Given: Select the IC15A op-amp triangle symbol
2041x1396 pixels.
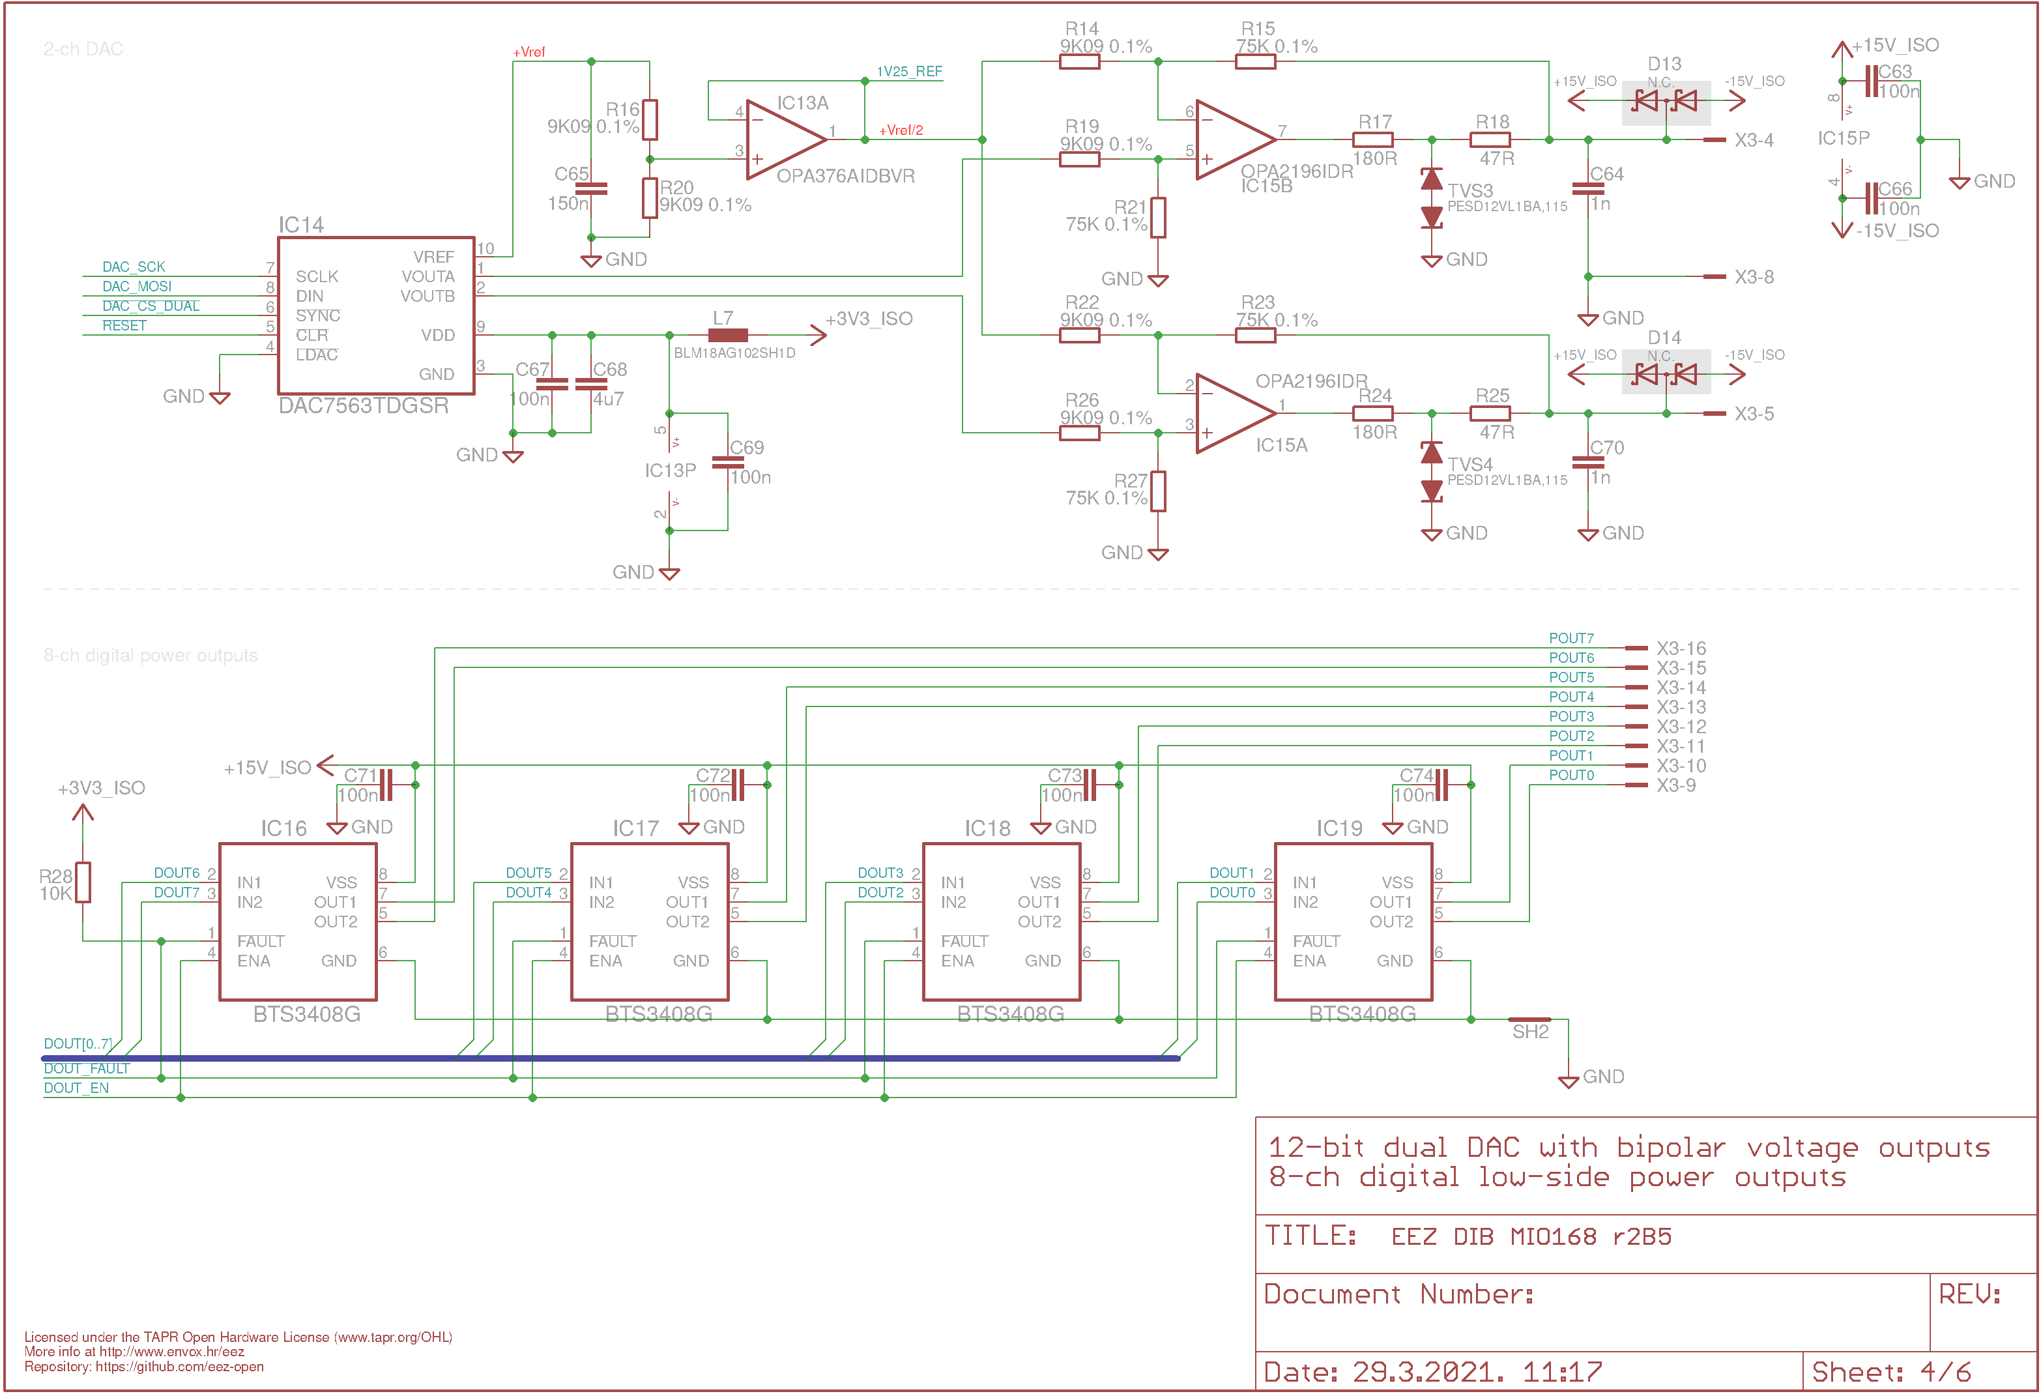Looking at the screenshot, I should coord(1236,413).
